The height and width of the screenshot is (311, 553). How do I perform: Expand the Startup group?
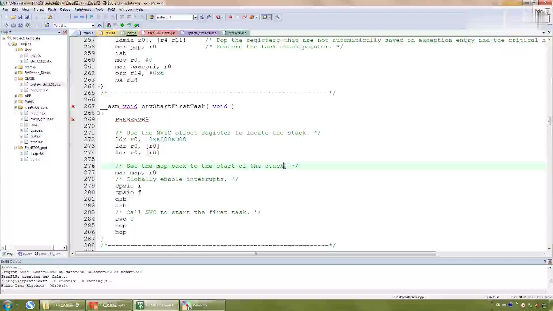[16, 67]
